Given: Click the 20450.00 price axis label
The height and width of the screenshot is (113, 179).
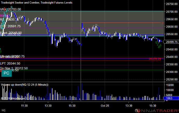Looking at the screenshot, I should [172, 49].
